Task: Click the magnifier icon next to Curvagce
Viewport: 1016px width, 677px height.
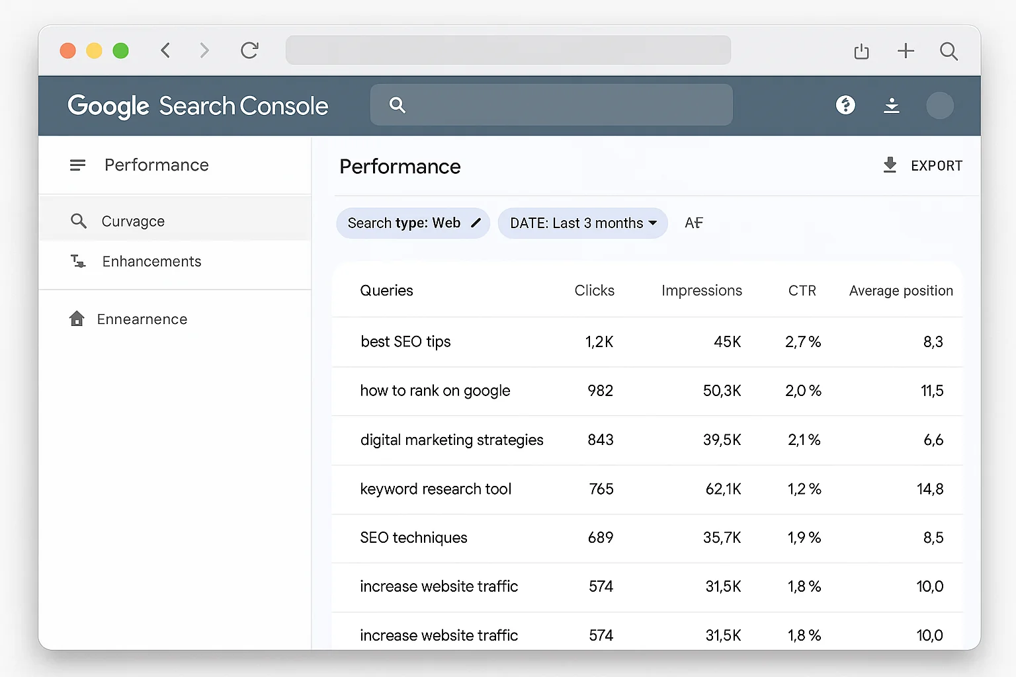Action: pyautogui.click(x=79, y=221)
